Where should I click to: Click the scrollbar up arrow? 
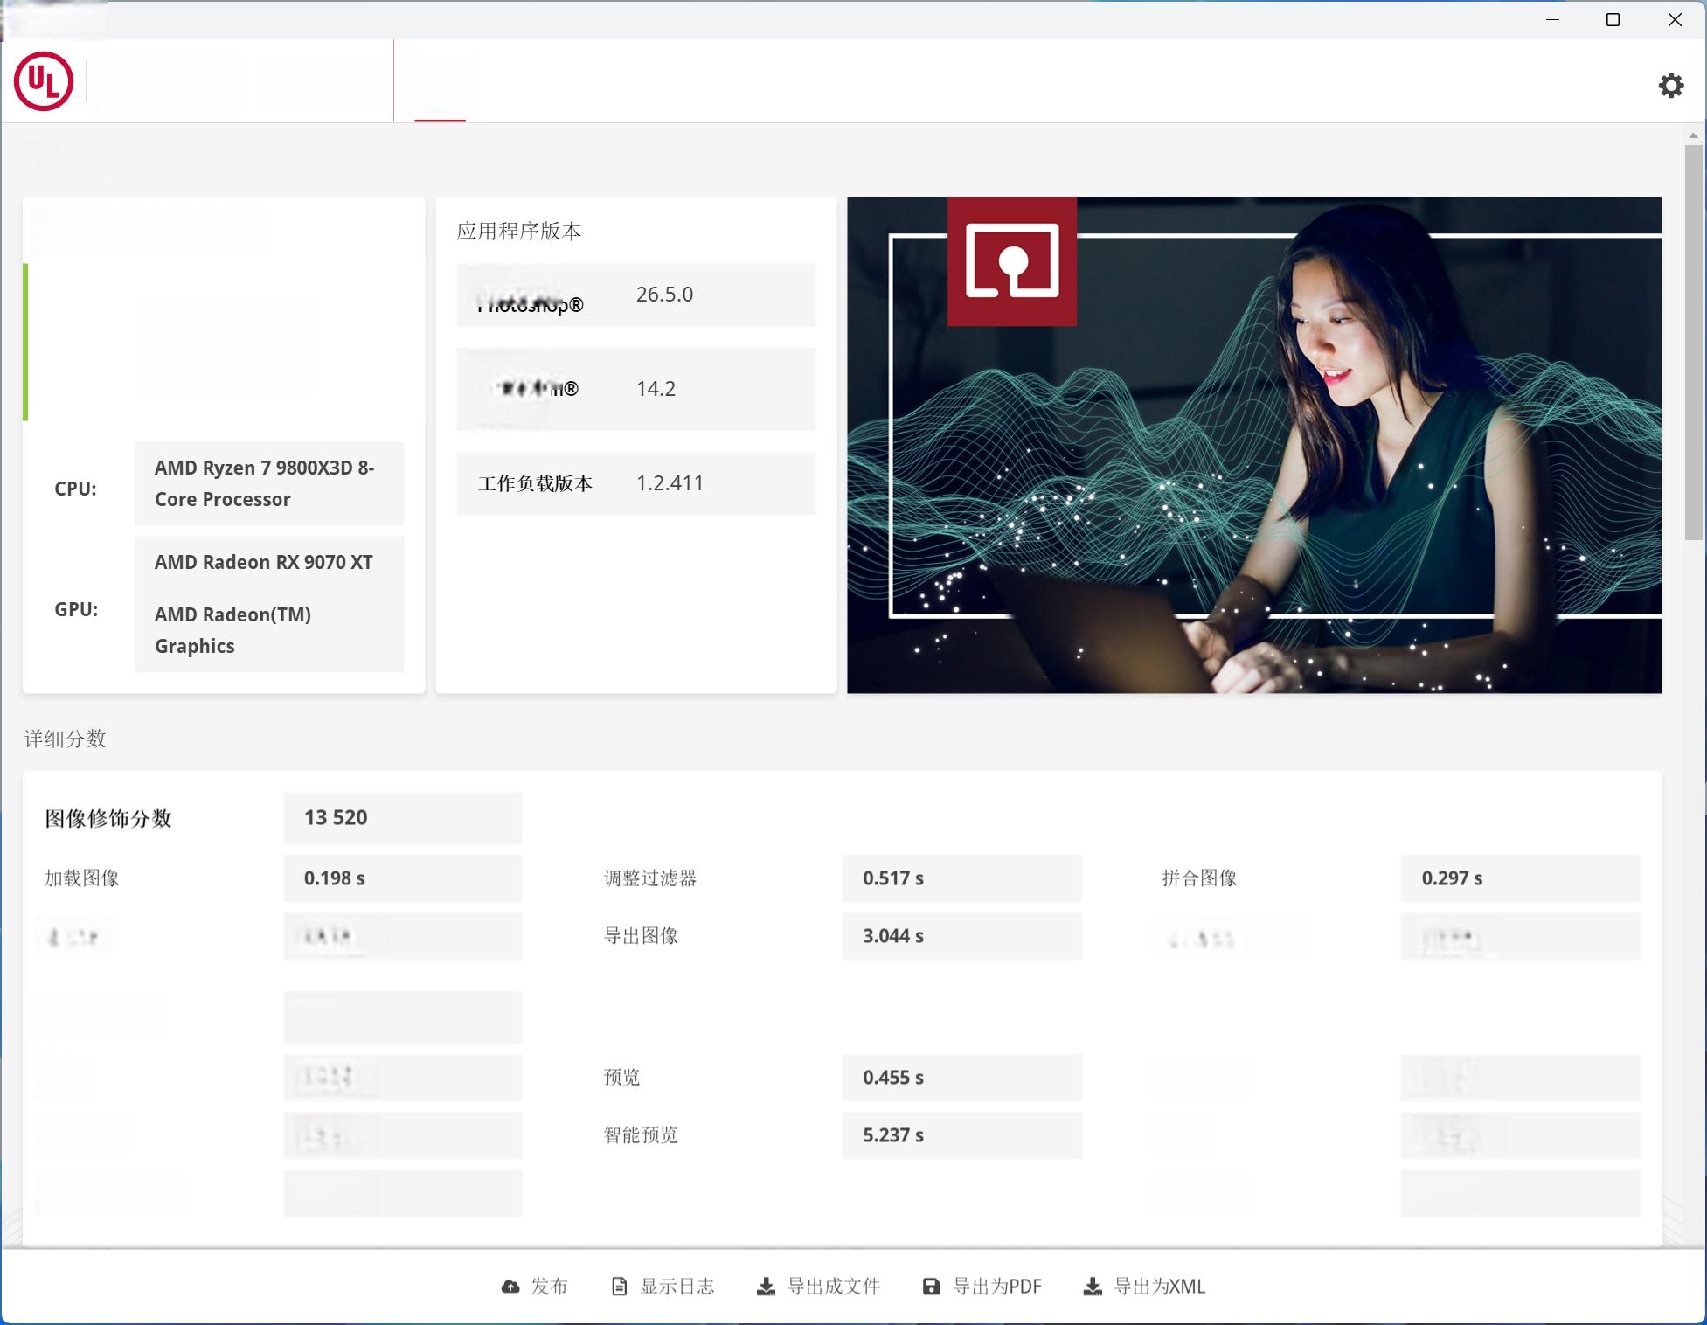click(x=1693, y=136)
